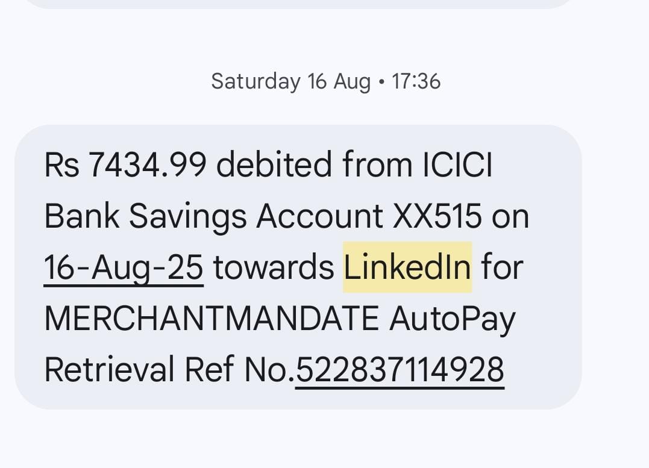The width and height of the screenshot is (649, 468).
Task: Tap the word Retrieval in message
Action: 109,369
